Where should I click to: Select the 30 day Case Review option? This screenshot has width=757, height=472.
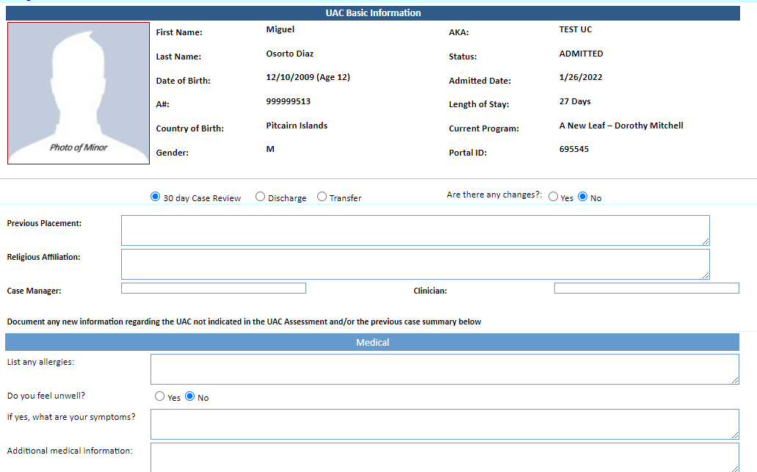tap(155, 197)
